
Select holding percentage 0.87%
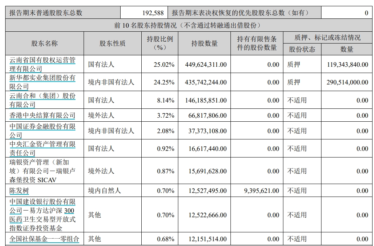click(165, 171)
